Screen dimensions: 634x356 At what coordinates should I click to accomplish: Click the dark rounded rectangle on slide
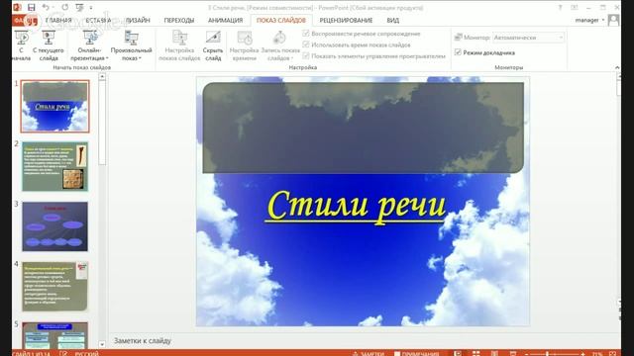364,128
